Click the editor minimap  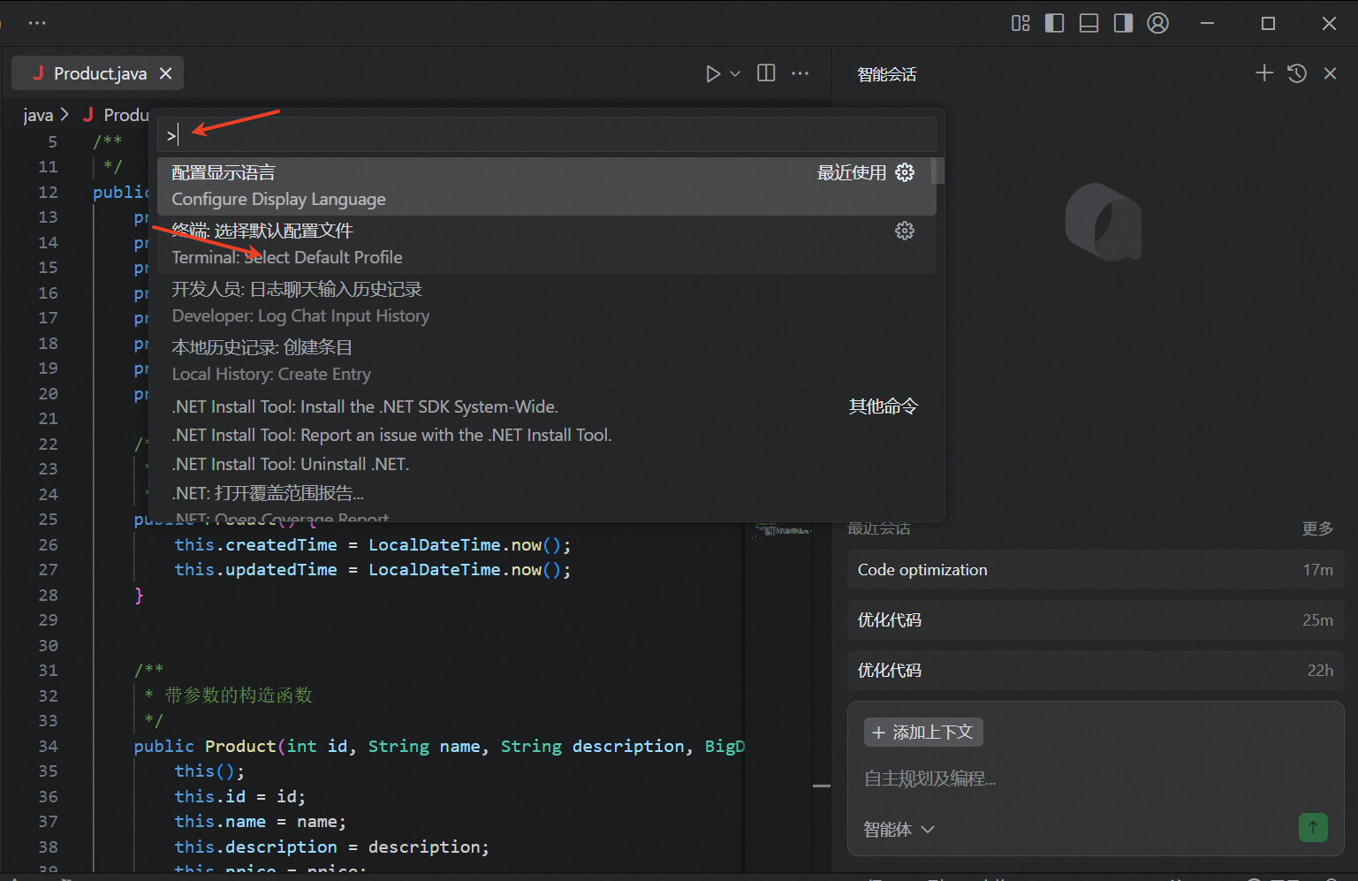coord(782,530)
